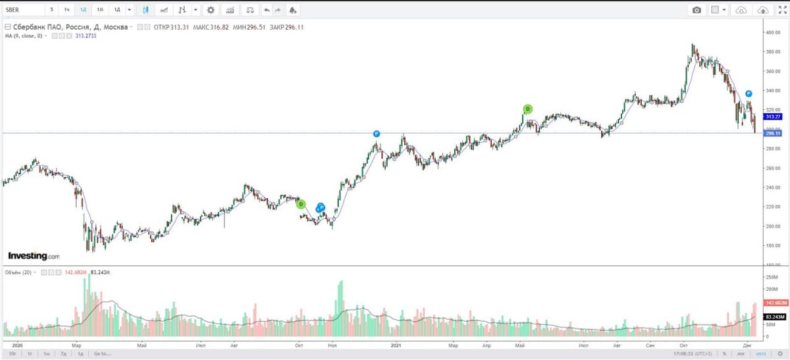Select the 1ч hourly interval
The image size is (790, 360).
[x=66, y=10]
